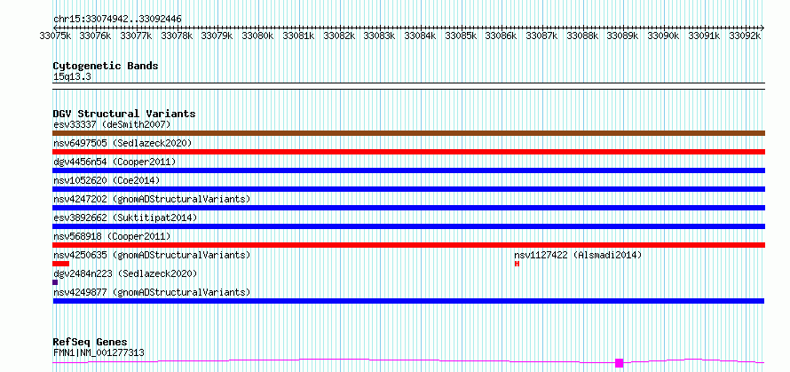Click the esv33337 (deSmith2007) variant label

pos(113,124)
